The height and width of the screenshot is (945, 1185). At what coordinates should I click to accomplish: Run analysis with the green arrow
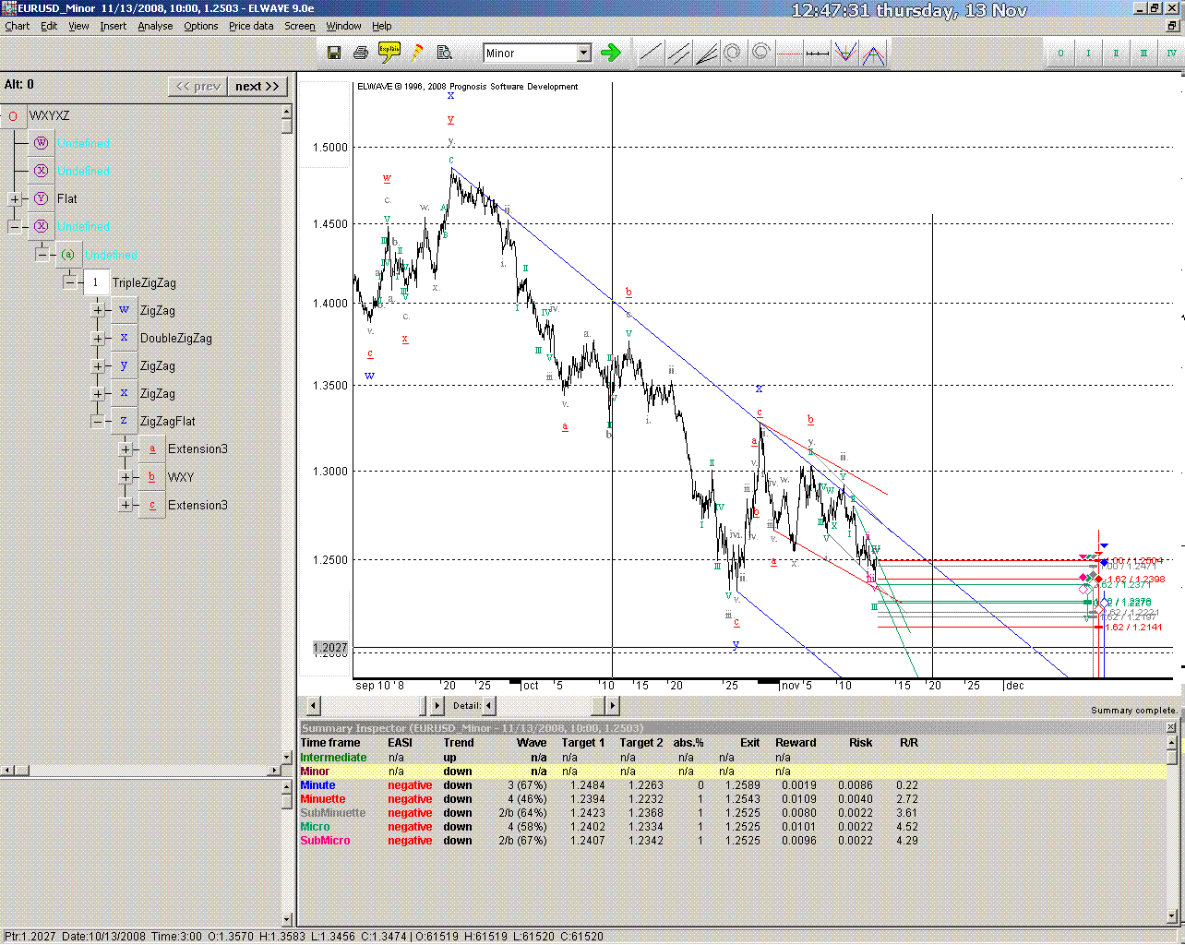click(x=610, y=53)
